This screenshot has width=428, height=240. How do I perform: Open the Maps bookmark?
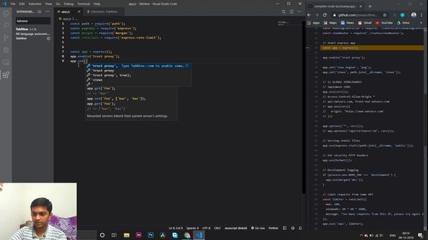click(x=330, y=23)
